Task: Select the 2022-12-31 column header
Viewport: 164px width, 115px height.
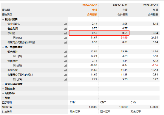Action: [150, 5]
